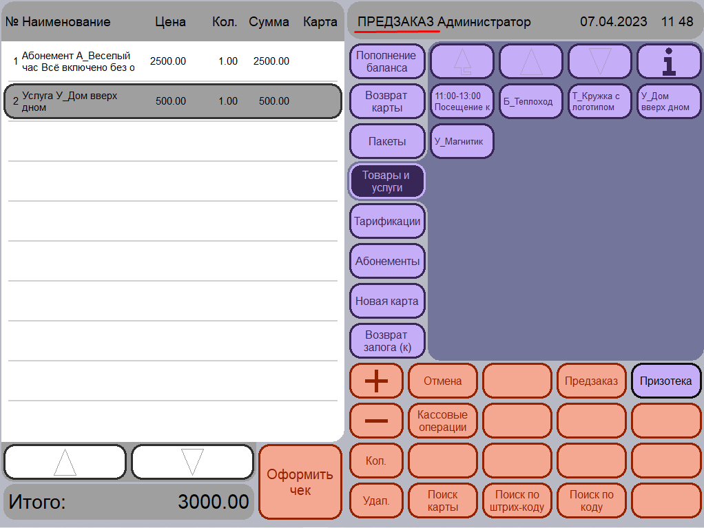Click the receipt list up arrow button
The height and width of the screenshot is (528, 704).
pos(65,462)
